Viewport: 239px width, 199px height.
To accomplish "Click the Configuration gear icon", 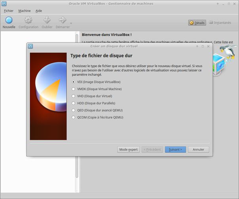I will click(28, 20).
